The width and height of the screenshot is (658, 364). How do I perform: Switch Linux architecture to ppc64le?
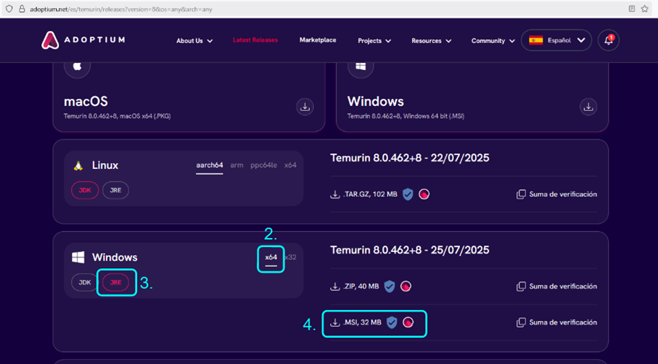[x=263, y=166]
